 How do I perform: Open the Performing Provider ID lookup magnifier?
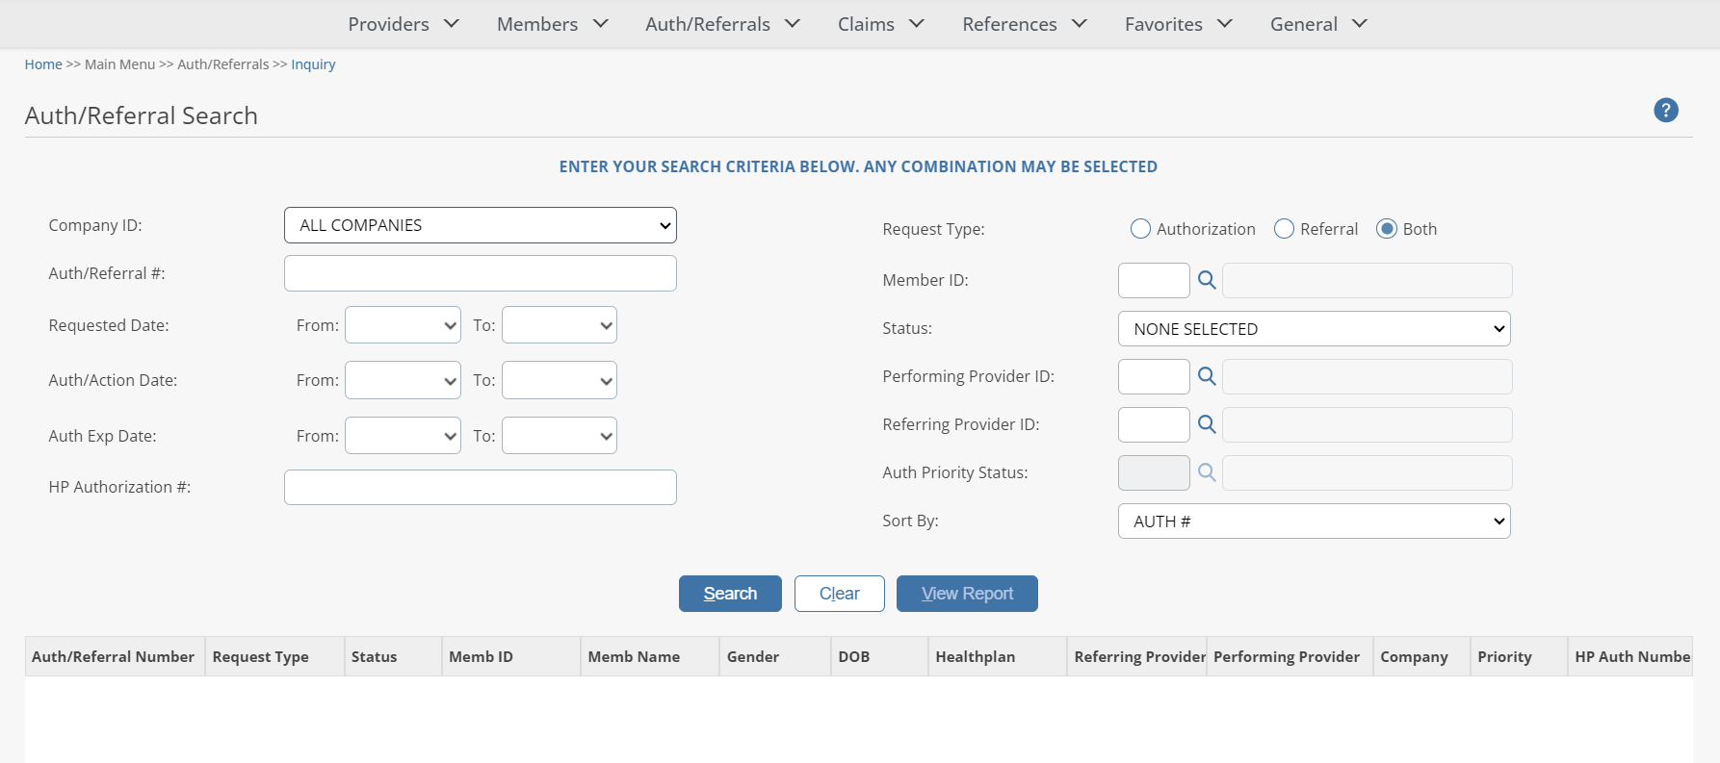coord(1206,376)
